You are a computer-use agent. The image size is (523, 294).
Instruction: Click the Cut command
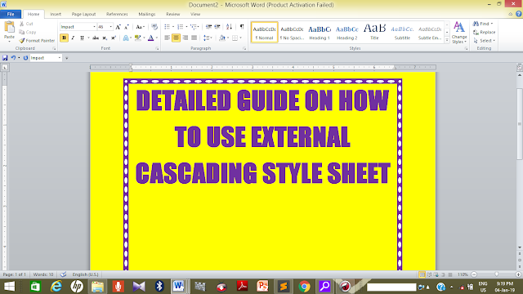(x=26, y=24)
